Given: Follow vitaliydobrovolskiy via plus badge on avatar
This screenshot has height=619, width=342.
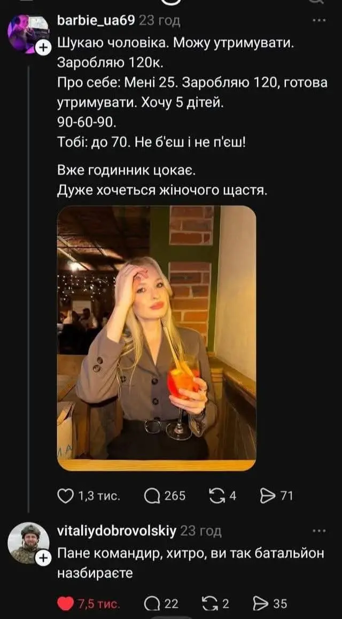Looking at the screenshot, I should click(43, 559).
